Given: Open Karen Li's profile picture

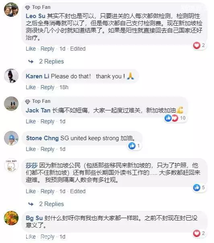Looking at the screenshot, I should 11,76.
